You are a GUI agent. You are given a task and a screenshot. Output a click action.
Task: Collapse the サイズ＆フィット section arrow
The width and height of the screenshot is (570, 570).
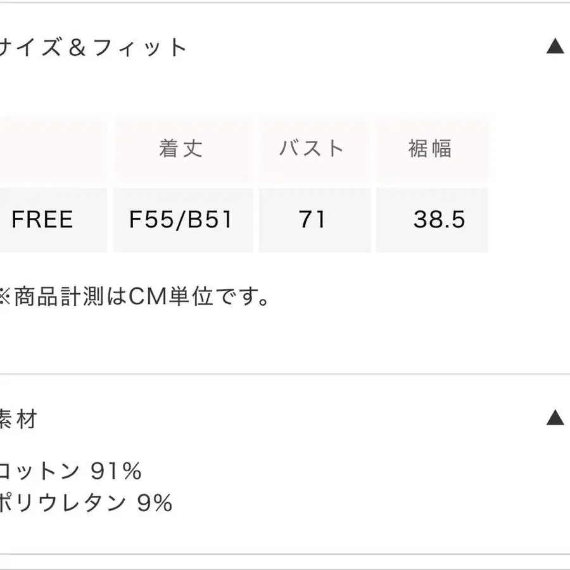pyautogui.click(x=555, y=46)
